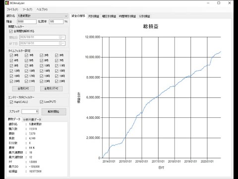The image size is (238, 179).
Task: Toggle the 7時 time filter checkbox
Action: pos(57,61)
